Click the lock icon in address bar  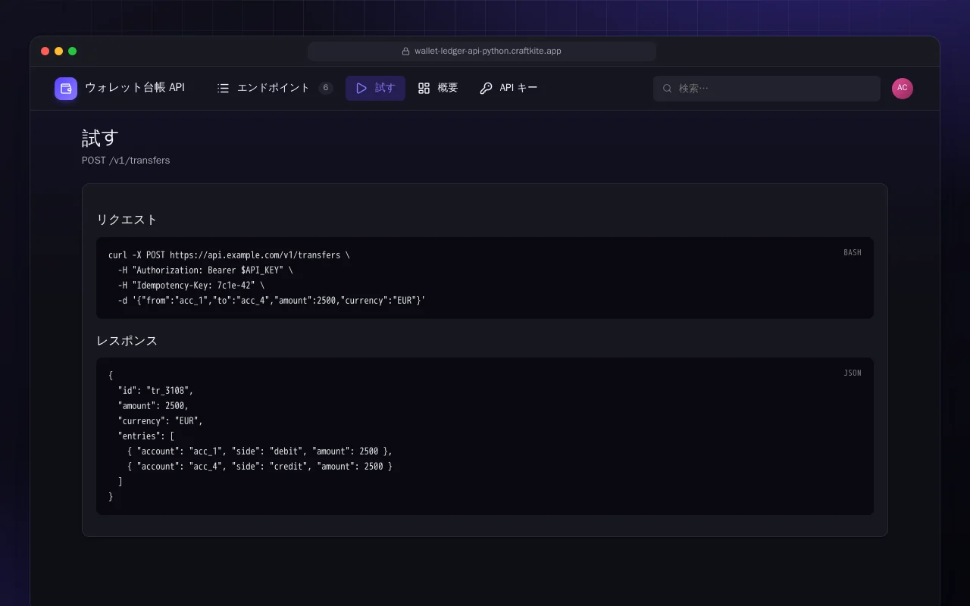coord(406,52)
